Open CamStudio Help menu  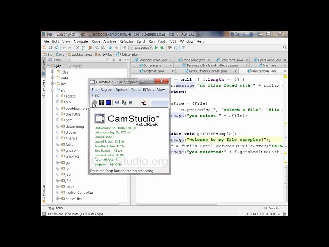tap(96, 95)
